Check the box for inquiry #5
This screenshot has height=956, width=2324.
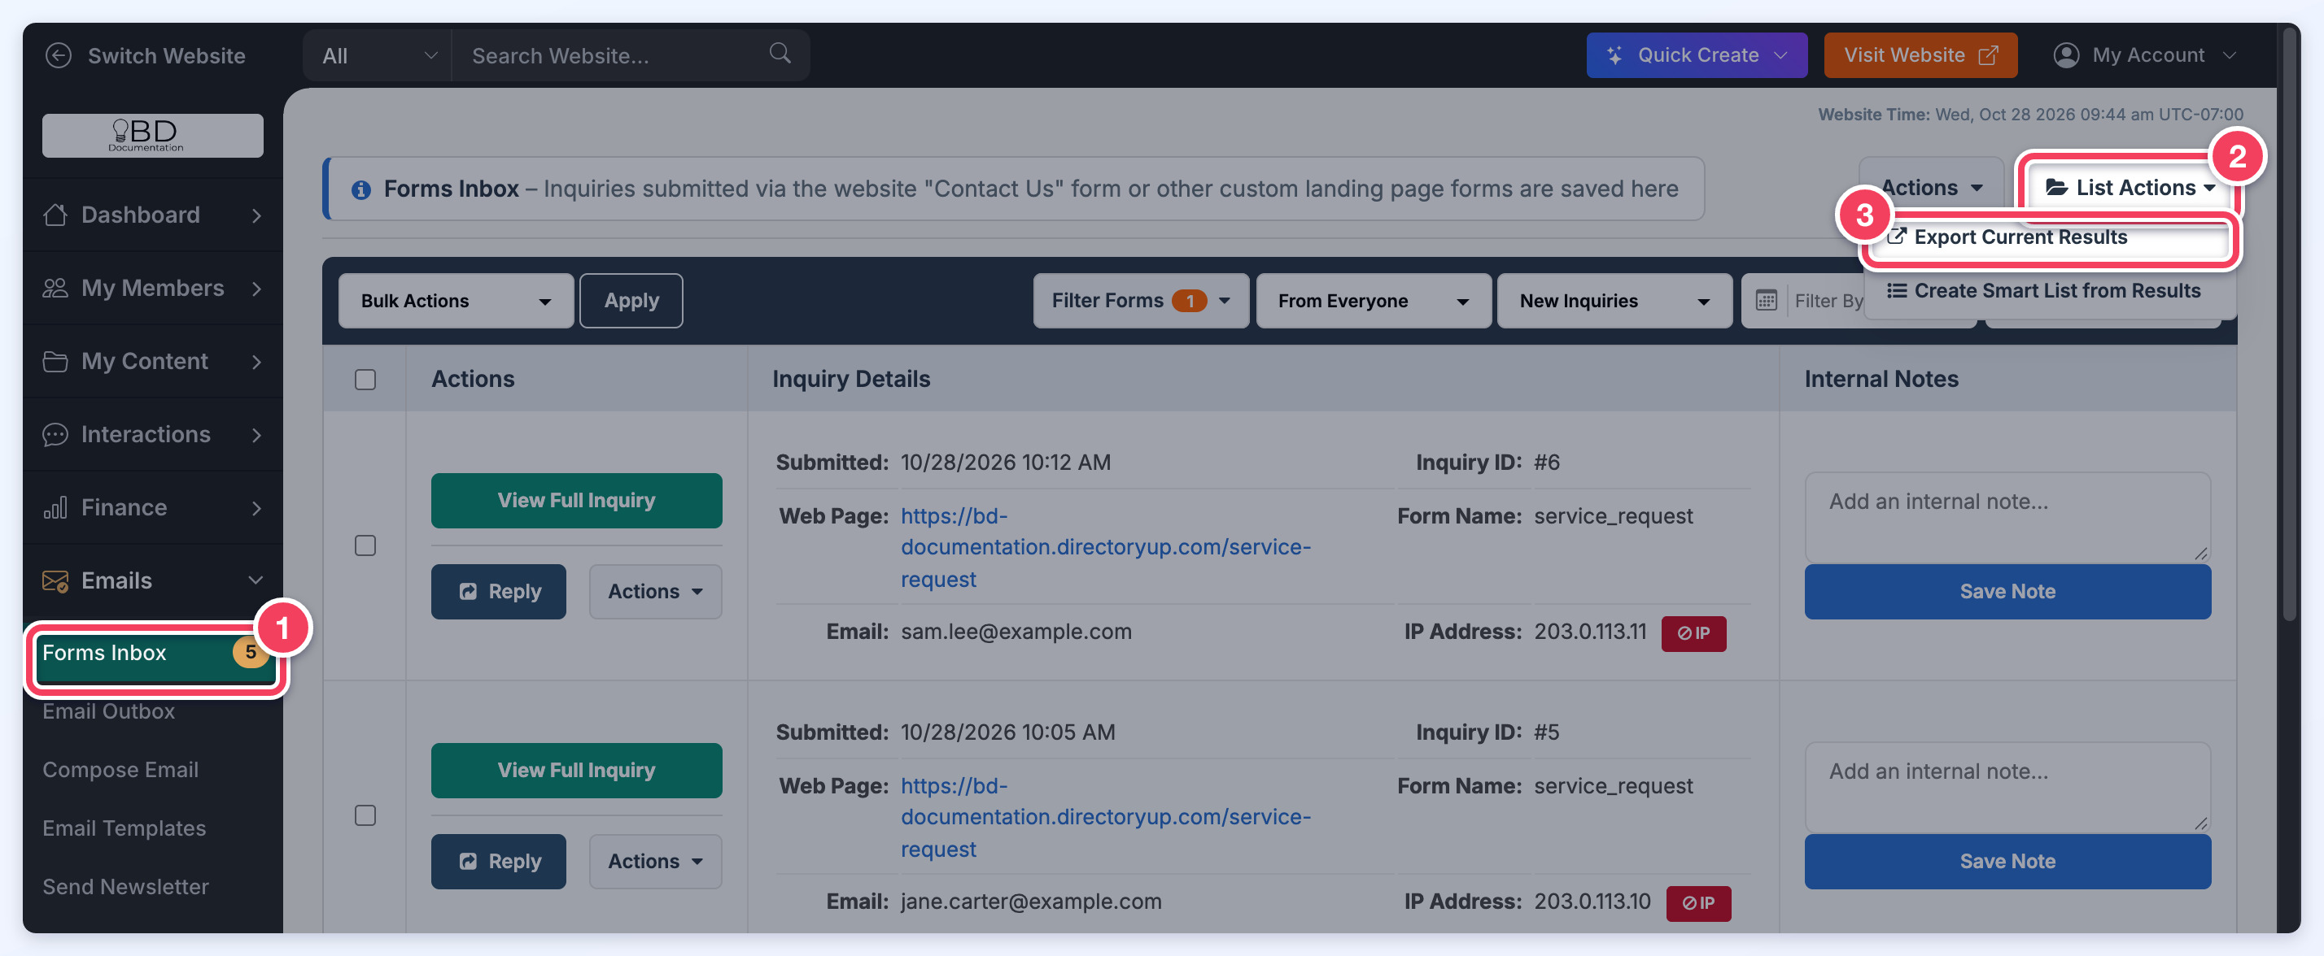pos(365,815)
